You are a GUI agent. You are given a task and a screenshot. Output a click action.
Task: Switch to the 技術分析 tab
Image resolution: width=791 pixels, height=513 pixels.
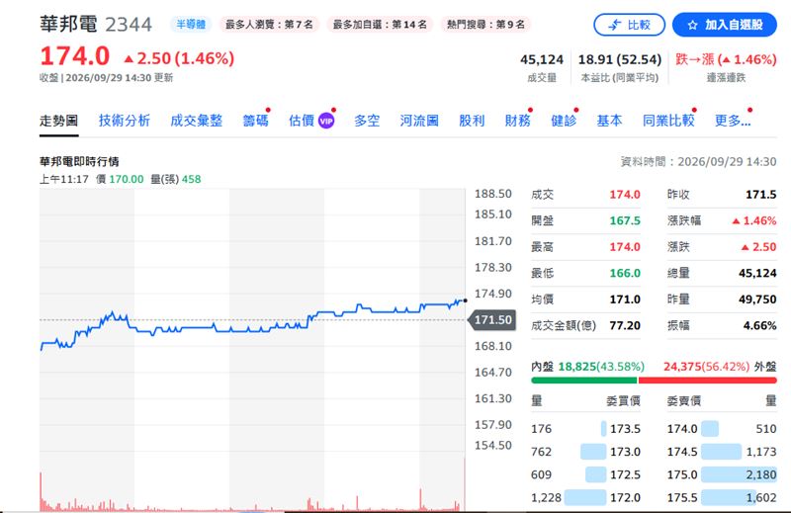[x=125, y=121]
